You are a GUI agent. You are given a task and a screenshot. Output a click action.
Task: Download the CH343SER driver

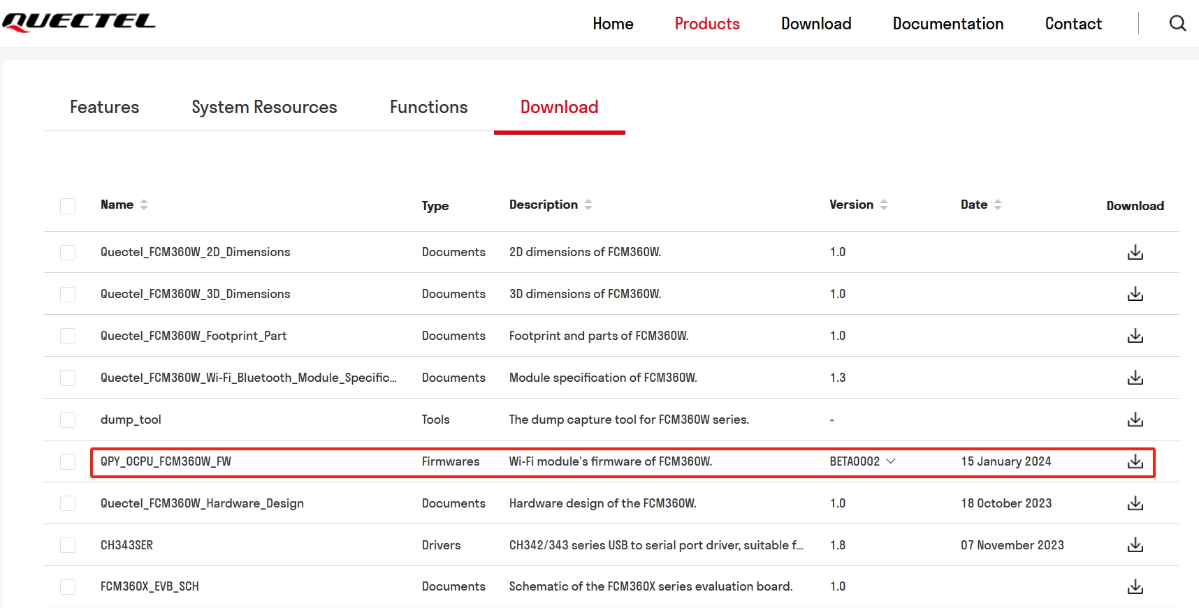click(1135, 544)
